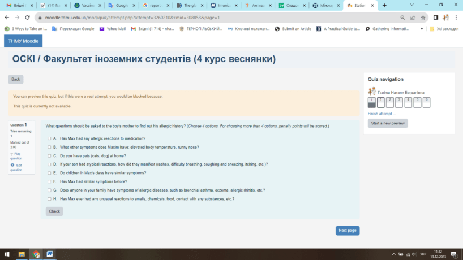The width and height of the screenshot is (463, 260).
Task: Click the Edit question gear icon
Action: [x=12, y=165]
